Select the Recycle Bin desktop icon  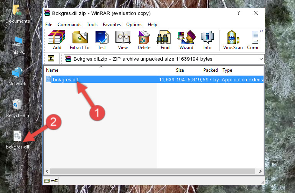pos(17,109)
